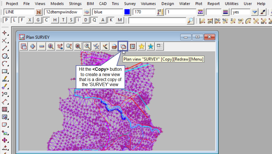Toggle the G snap button
This screenshot has width=272, height=154.
click(x=38, y=20)
